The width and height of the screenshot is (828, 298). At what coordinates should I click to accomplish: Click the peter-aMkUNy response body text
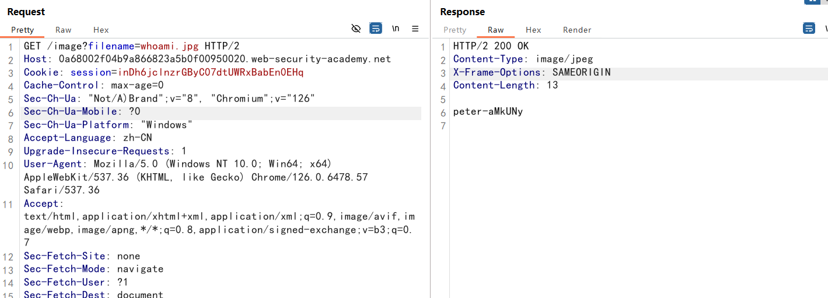point(488,111)
